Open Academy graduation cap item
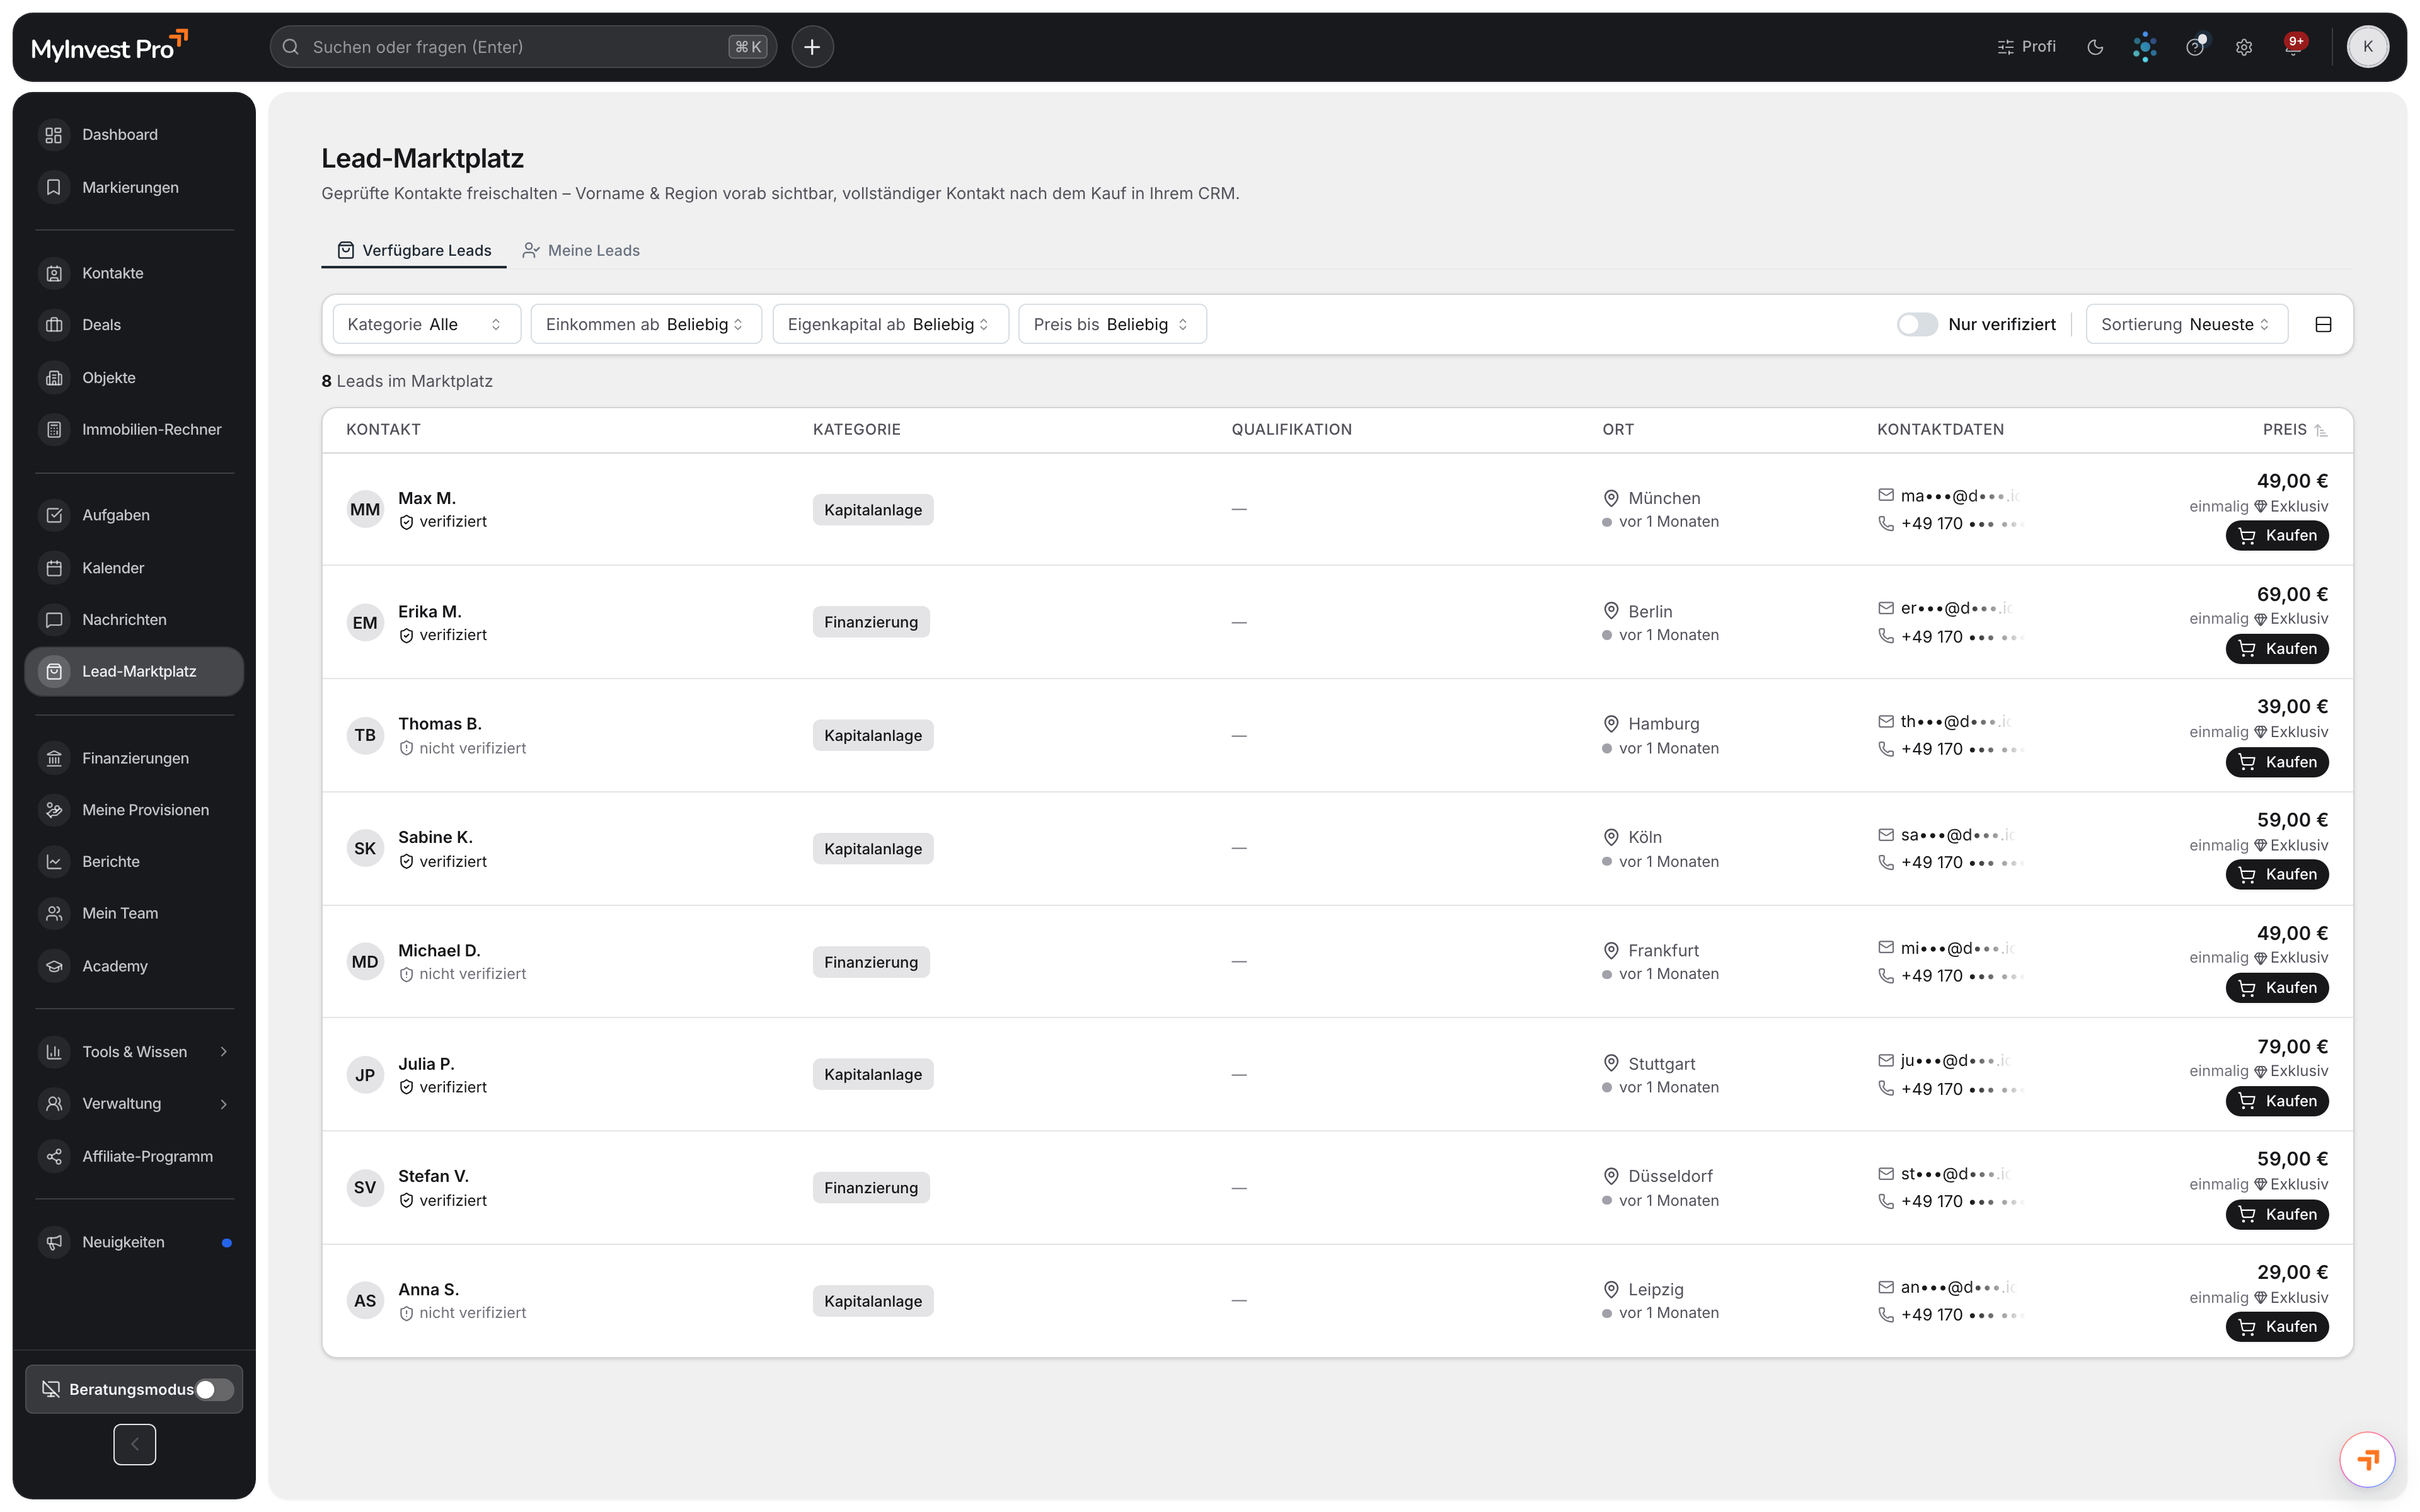Image resolution: width=2420 pixels, height=1512 pixels. tap(134, 966)
